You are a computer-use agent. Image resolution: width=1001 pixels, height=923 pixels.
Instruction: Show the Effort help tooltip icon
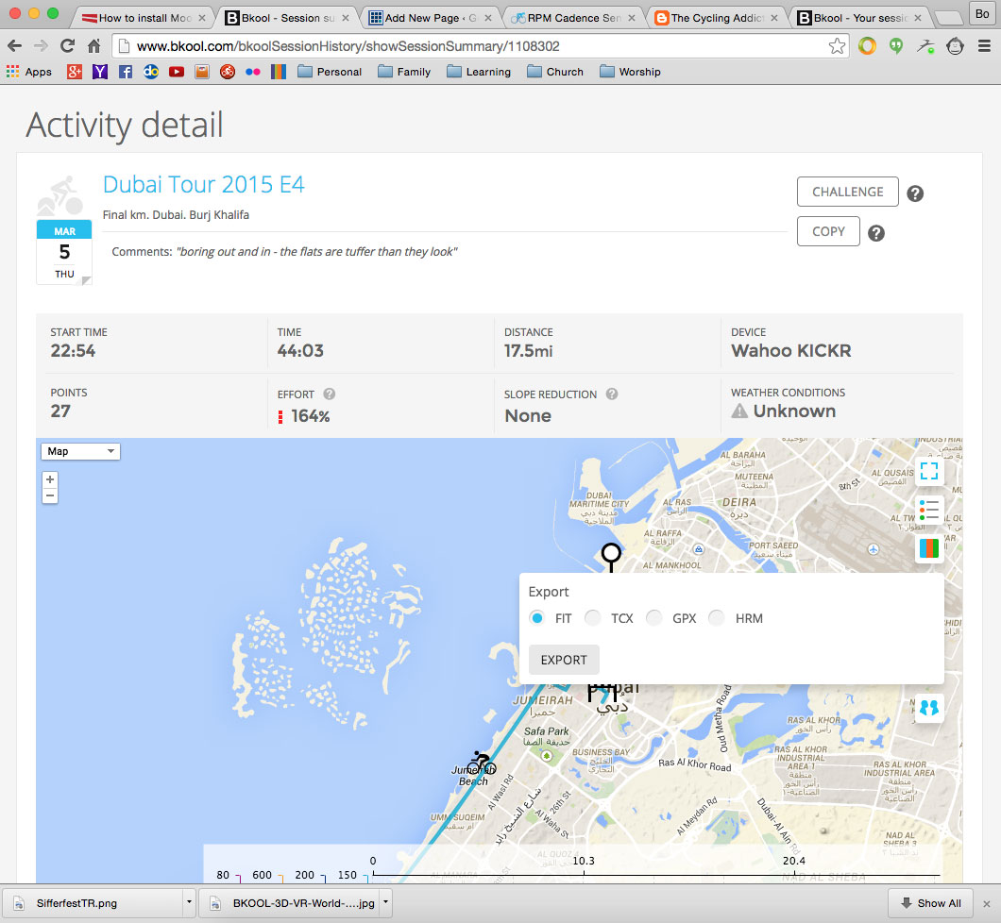pos(329,394)
